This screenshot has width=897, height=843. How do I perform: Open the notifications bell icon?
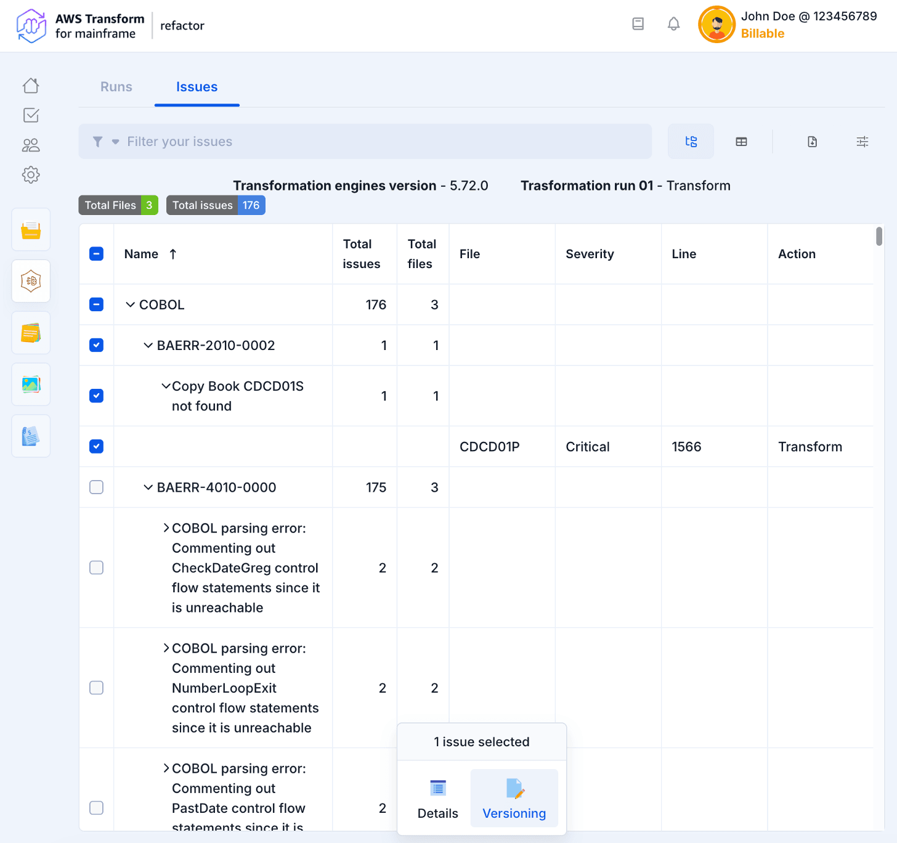(x=673, y=24)
